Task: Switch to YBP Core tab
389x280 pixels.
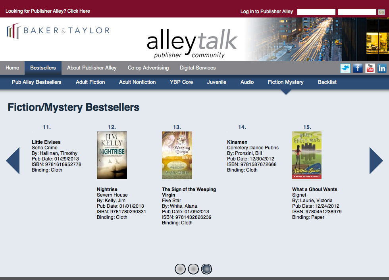Action: click(181, 82)
